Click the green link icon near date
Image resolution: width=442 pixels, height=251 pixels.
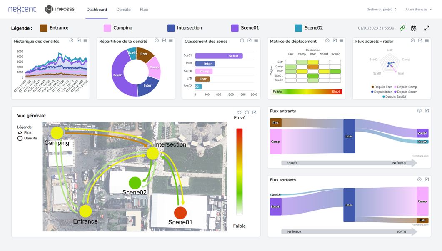[402, 28]
